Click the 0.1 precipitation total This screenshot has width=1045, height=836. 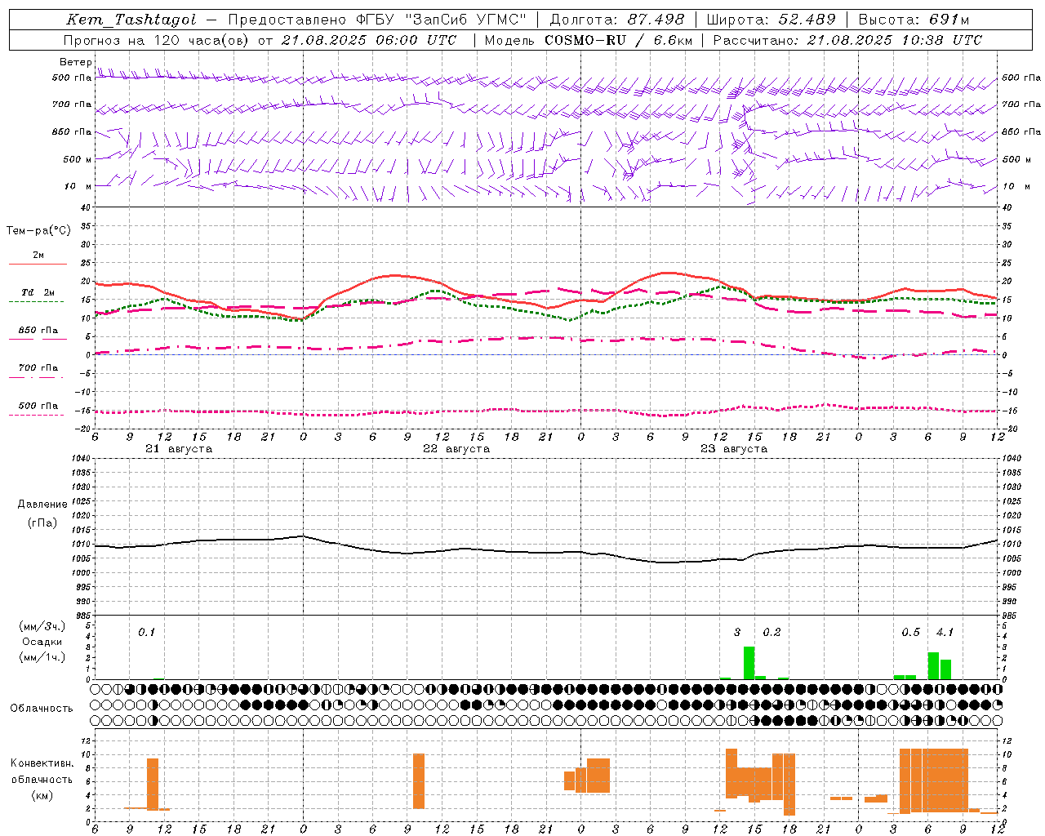point(146,632)
